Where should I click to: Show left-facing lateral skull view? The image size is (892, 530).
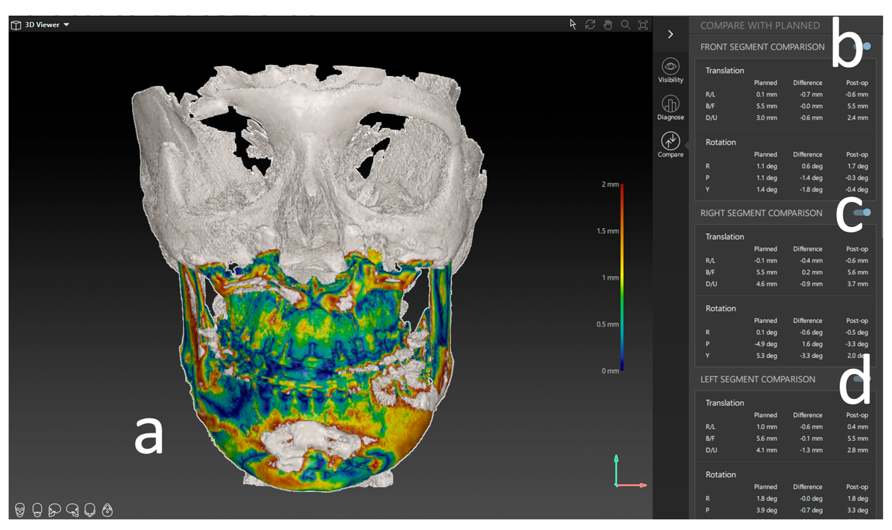coord(55,510)
